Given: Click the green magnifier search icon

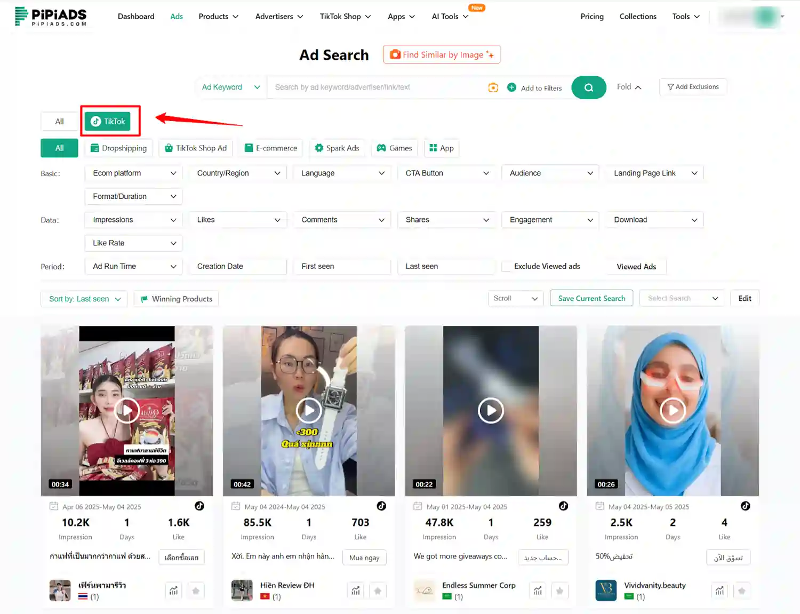Looking at the screenshot, I should click(588, 87).
